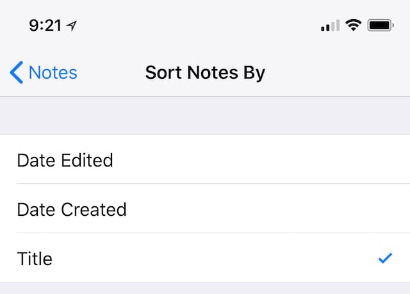Click empty navigation bar right of heading
This screenshot has height=294, width=410.
tap(340, 72)
